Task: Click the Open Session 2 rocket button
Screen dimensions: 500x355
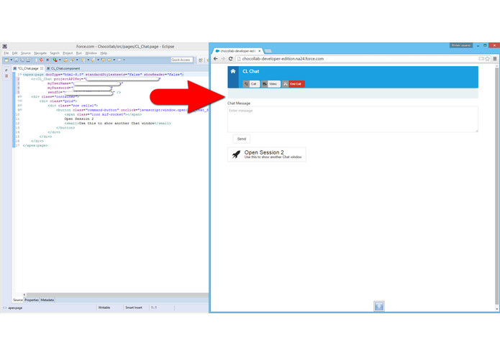Action: coord(267,155)
